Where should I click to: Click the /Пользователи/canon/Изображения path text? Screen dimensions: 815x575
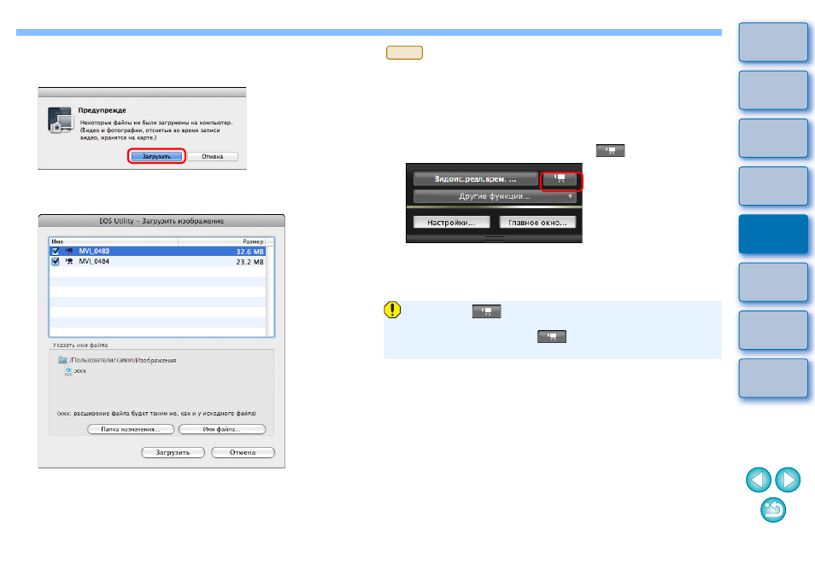click(123, 360)
